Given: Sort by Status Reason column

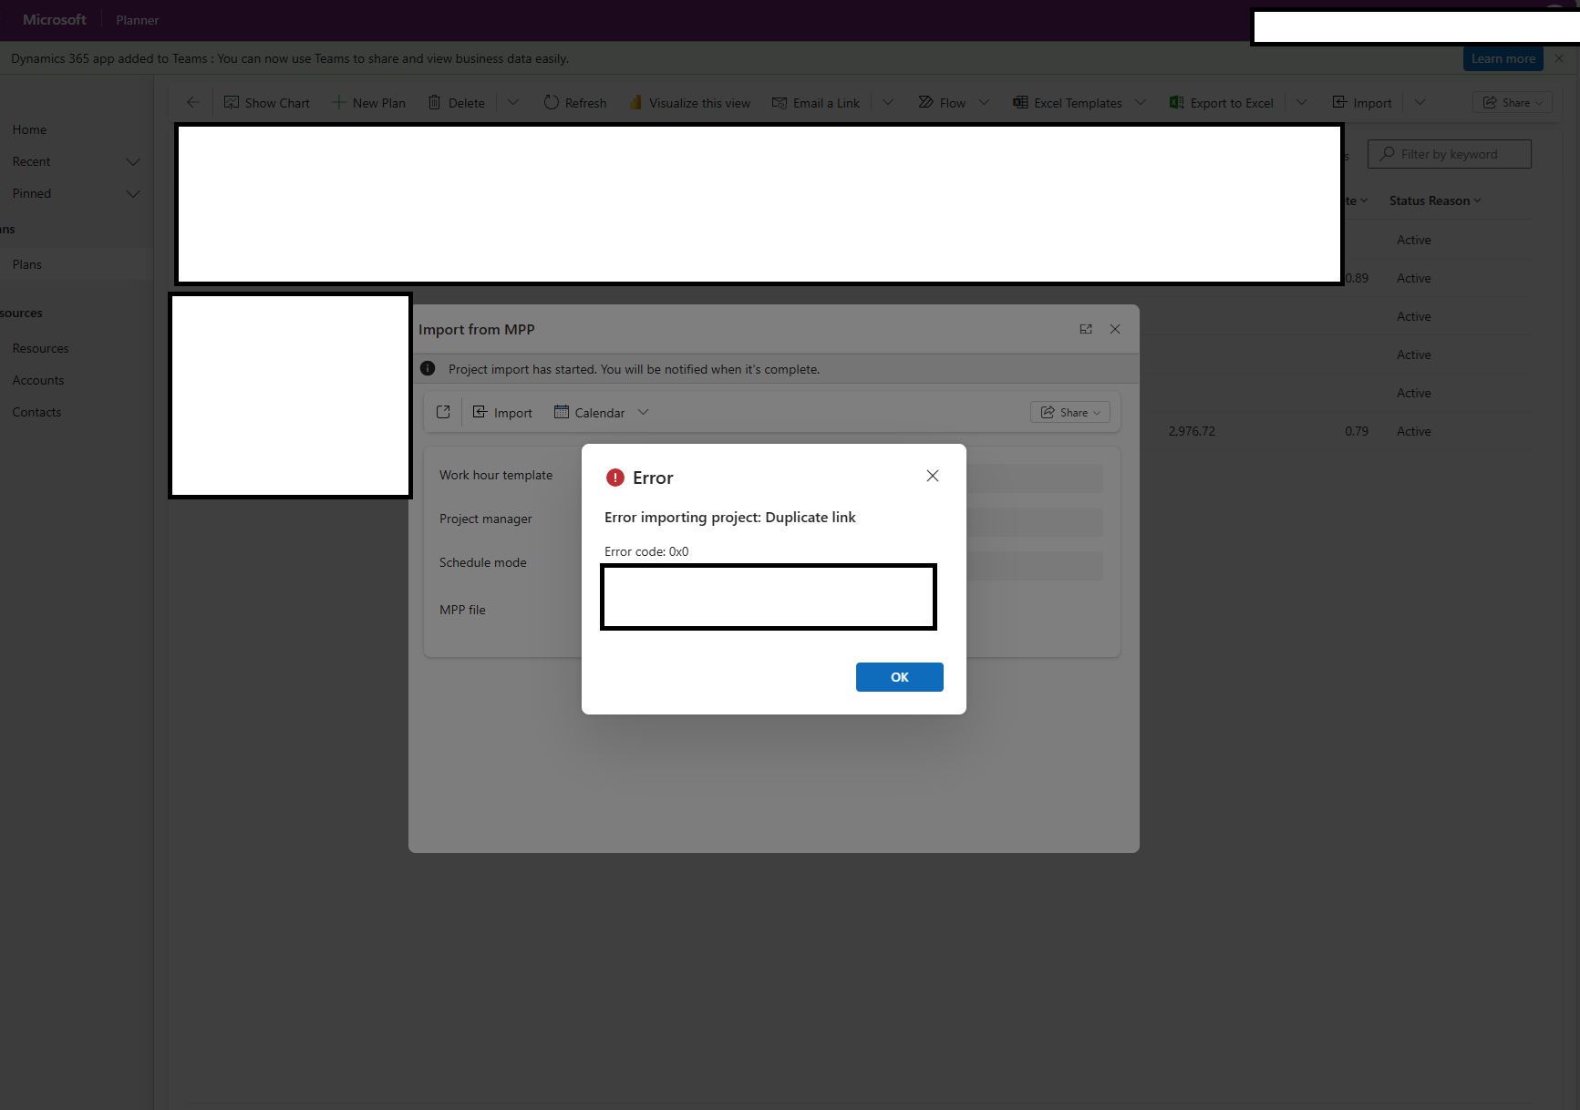Looking at the screenshot, I should point(1434,200).
